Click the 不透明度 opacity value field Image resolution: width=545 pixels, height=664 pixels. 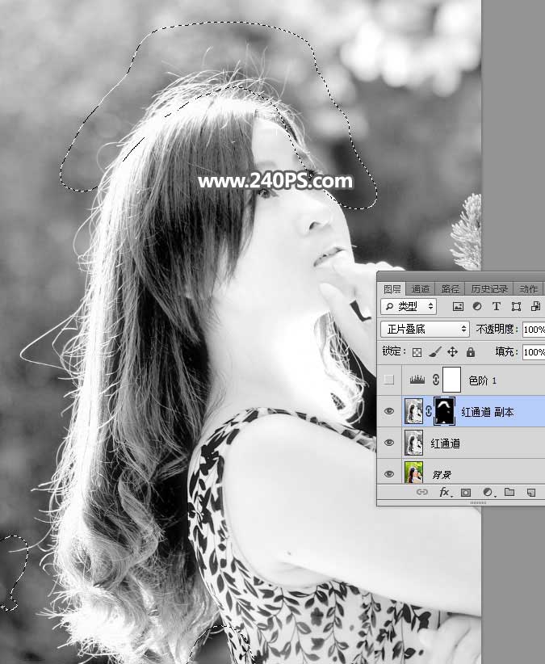tap(533, 330)
